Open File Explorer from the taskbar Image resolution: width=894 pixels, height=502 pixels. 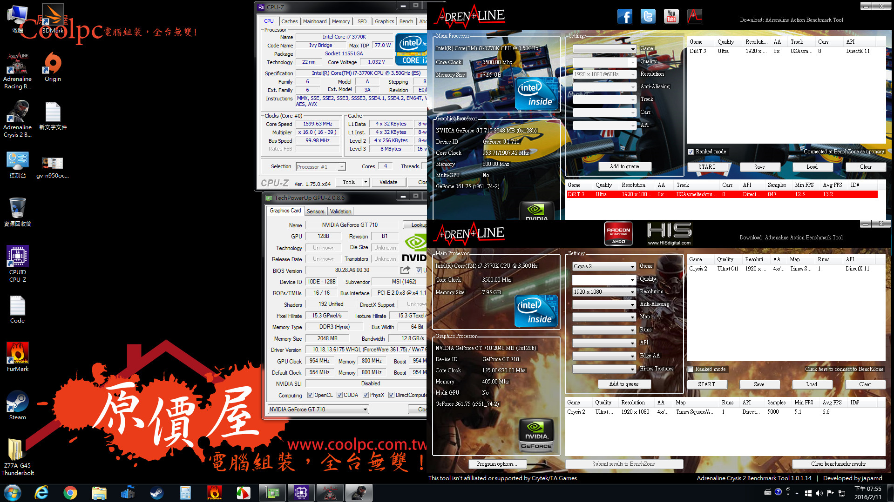(x=99, y=493)
